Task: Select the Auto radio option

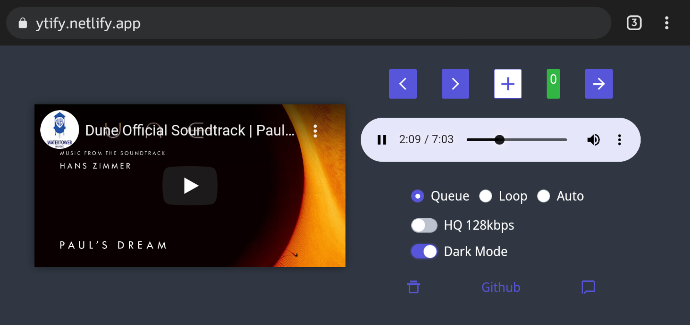Action: 543,196
